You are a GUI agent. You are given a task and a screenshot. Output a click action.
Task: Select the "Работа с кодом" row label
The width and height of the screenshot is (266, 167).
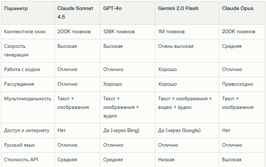click(x=22, y=69)
